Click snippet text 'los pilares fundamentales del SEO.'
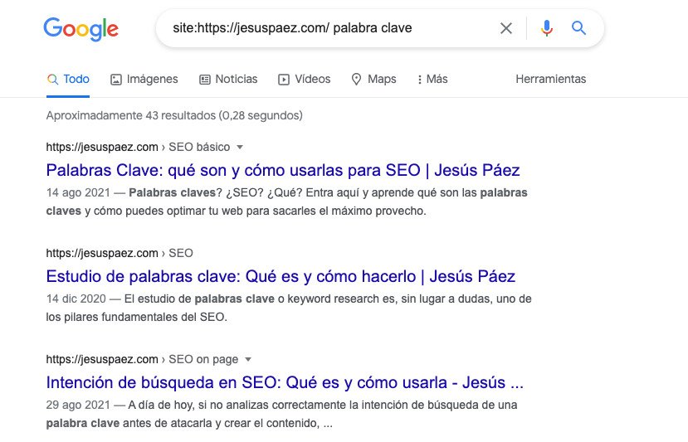 coord(136,317)
